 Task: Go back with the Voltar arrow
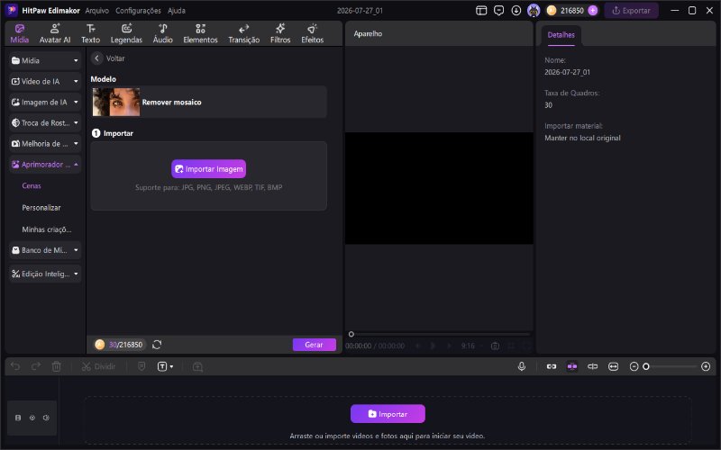[96, 58]
